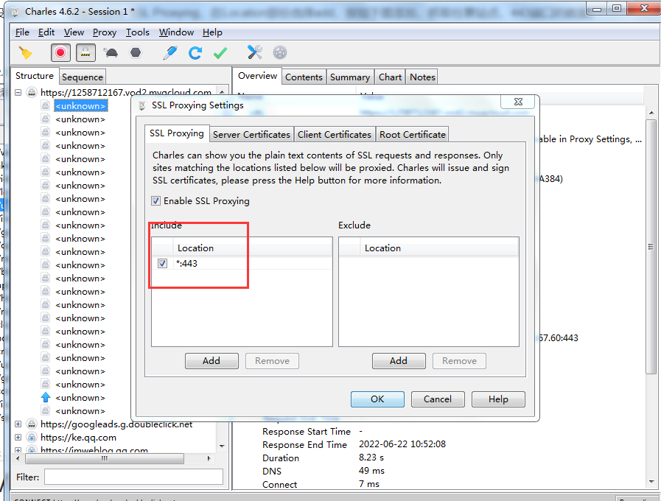Click the googleads.g.doubleclick.net host icon
This screenshot has height=501, width=661.
tap(32, 424)
